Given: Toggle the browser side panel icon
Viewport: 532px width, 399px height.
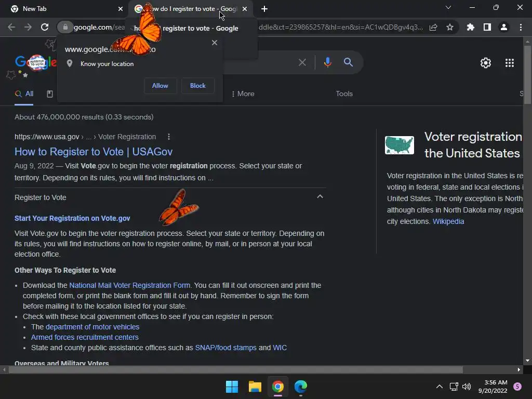Looking at the screenshot, I should (x=487, y=27).
